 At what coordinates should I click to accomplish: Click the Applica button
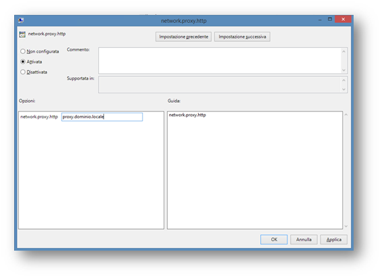tap(334, 240)
